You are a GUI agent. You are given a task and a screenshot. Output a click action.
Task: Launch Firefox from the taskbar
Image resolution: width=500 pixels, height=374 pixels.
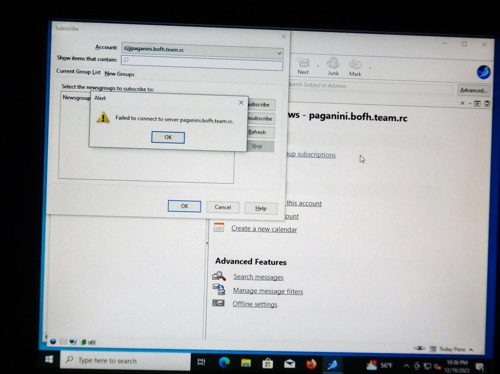coord(311,364)
